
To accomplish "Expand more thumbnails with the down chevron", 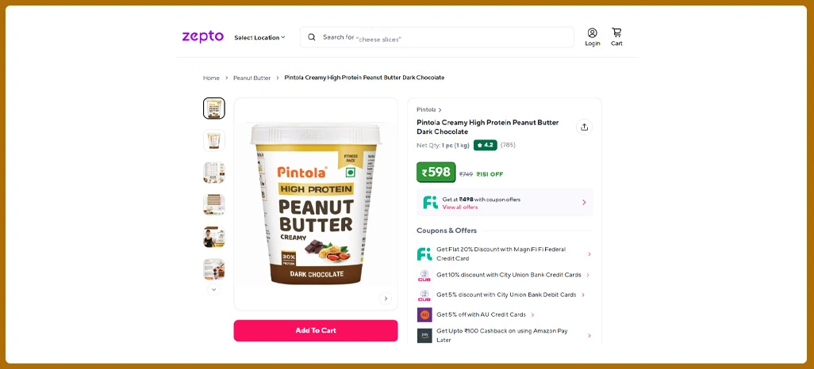I will (x=213, y=289).
